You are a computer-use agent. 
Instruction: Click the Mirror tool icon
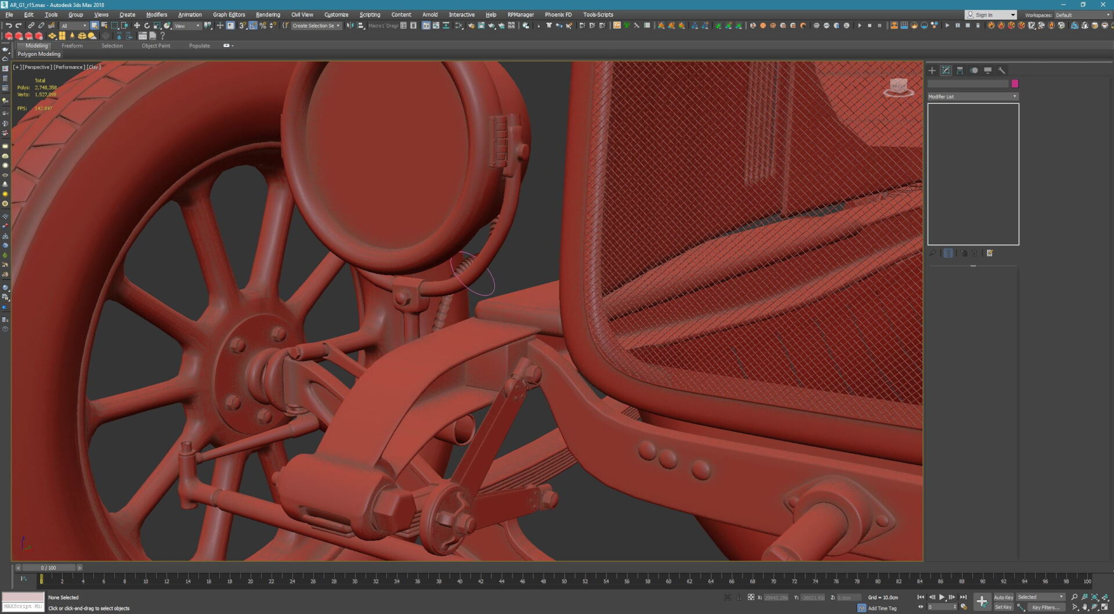tap(350, 26)
